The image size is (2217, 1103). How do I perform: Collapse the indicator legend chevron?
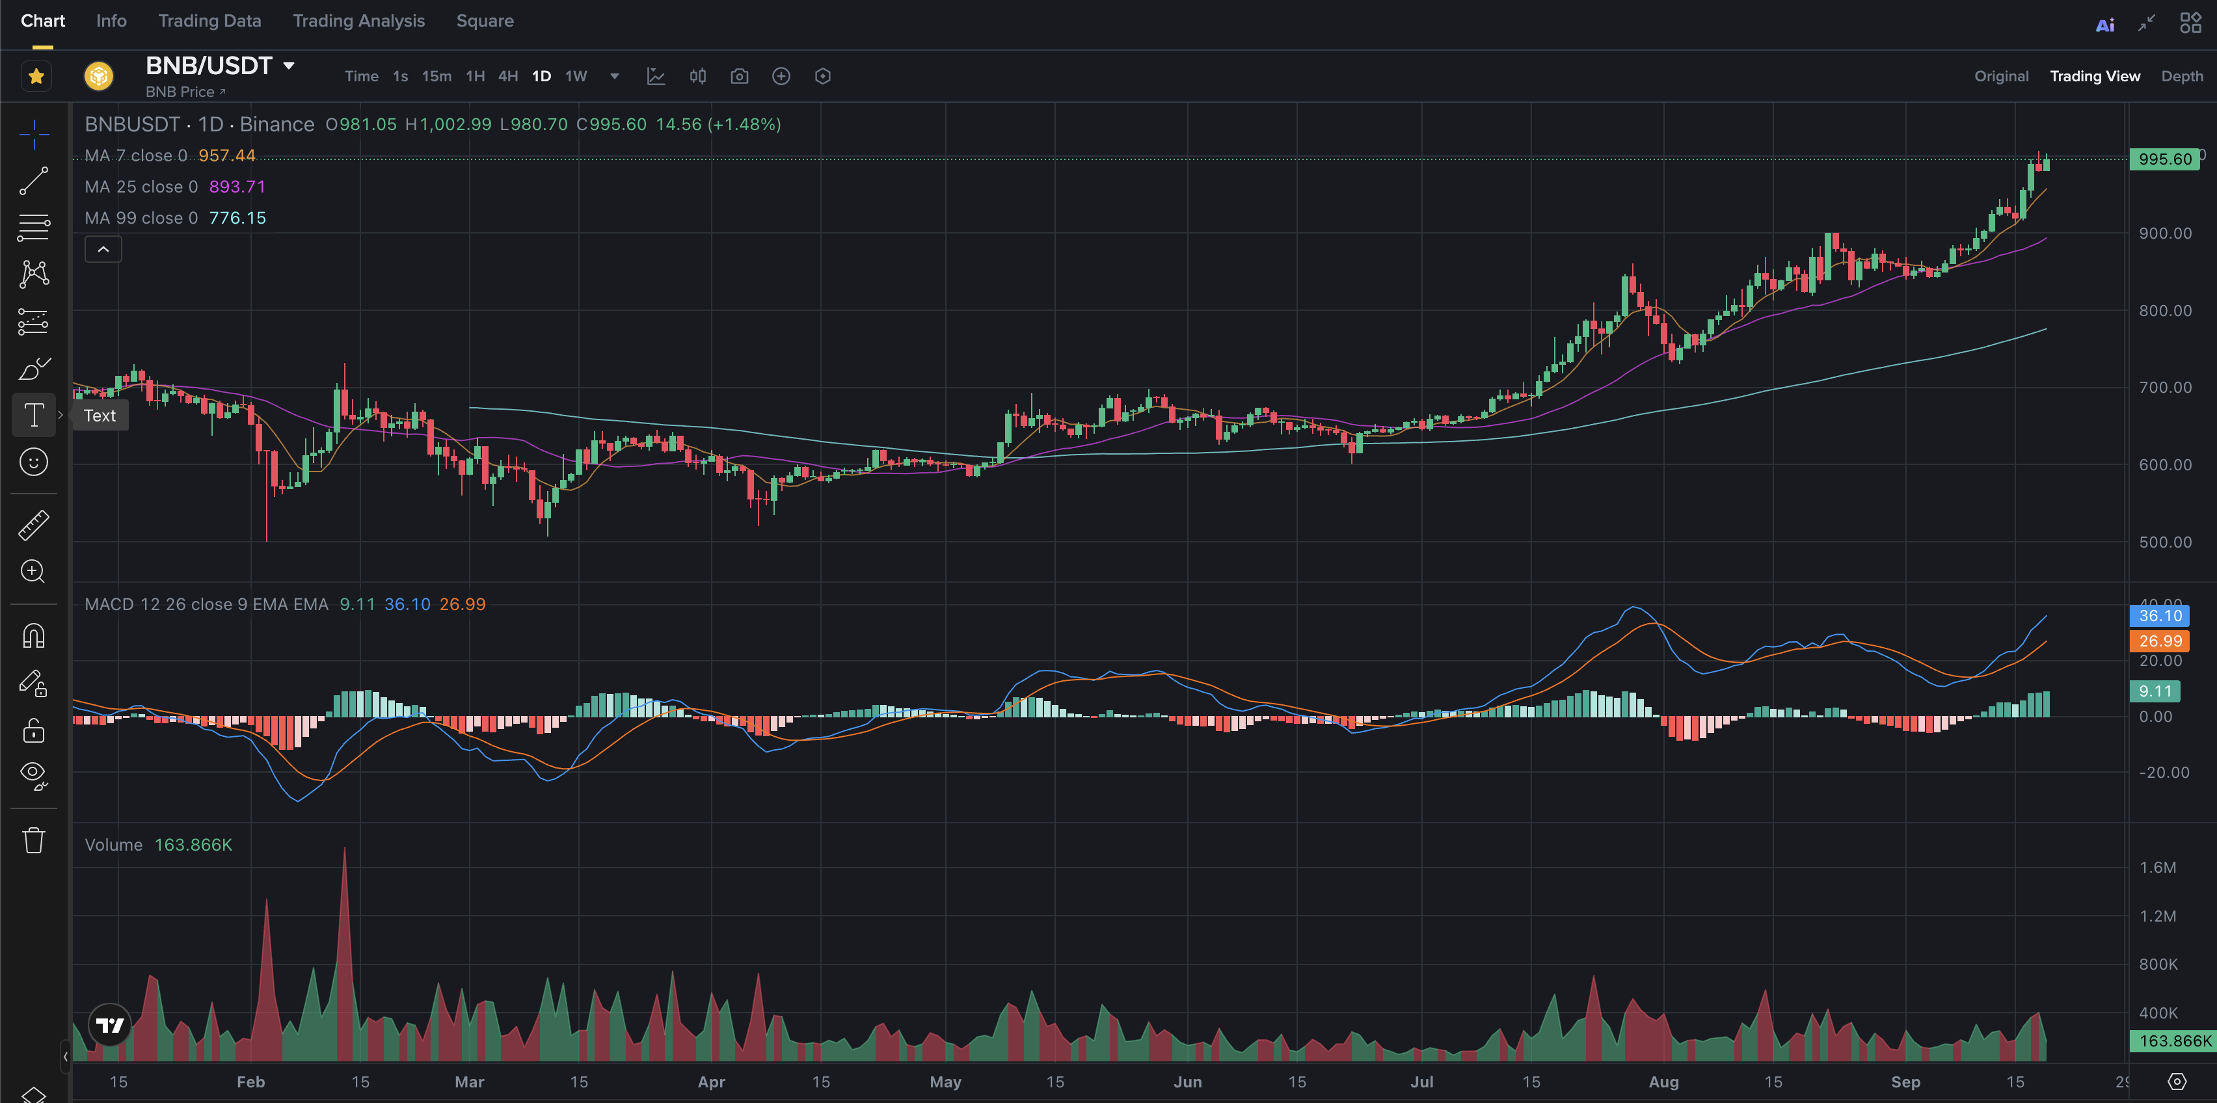103,250
